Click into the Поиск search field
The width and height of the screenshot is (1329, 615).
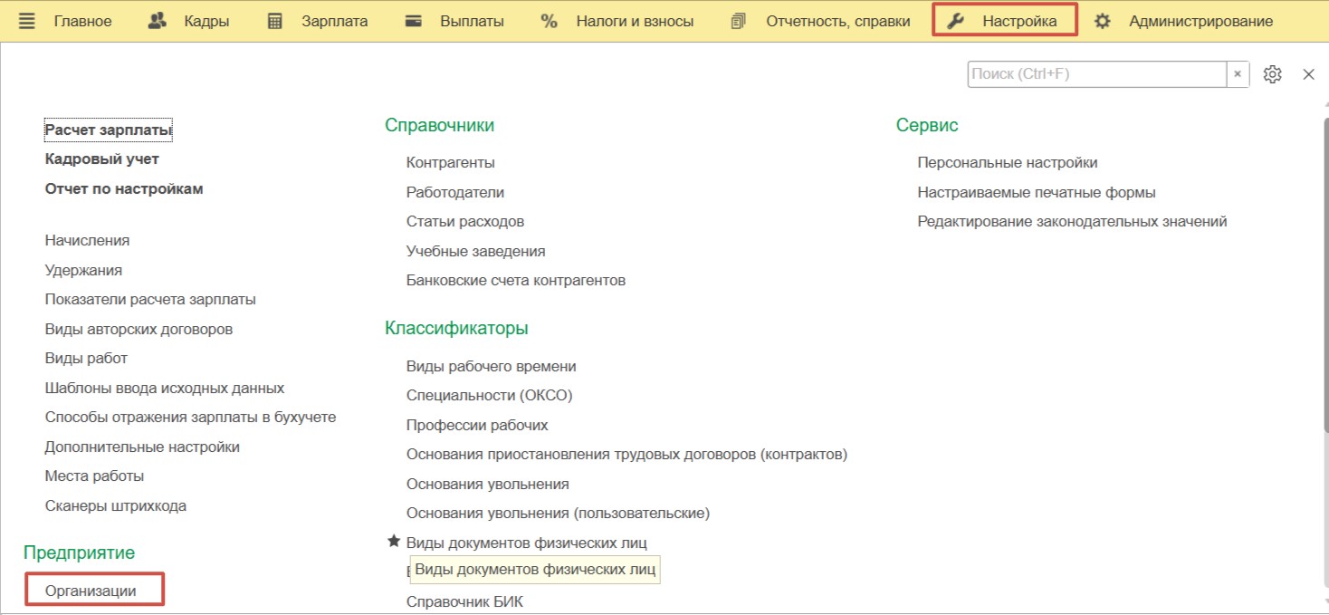click(x=1095, y=74)
